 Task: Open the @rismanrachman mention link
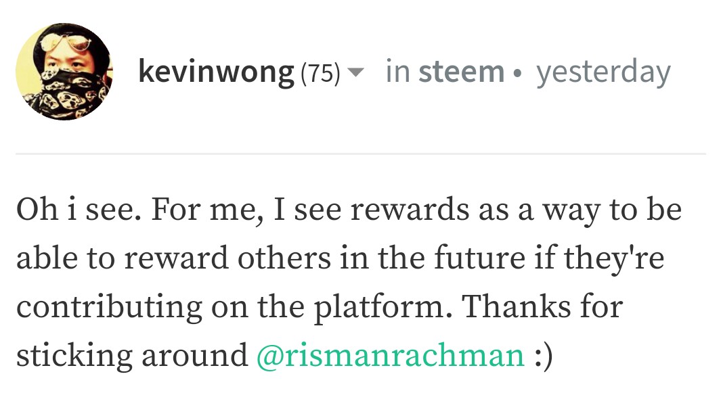[391, 355]
